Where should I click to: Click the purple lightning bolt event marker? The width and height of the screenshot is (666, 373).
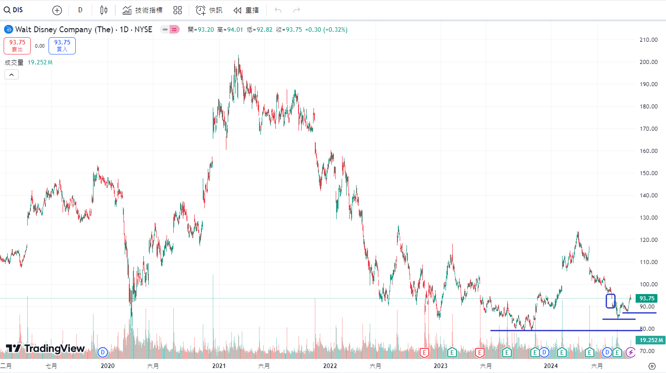tap(631, 352)
